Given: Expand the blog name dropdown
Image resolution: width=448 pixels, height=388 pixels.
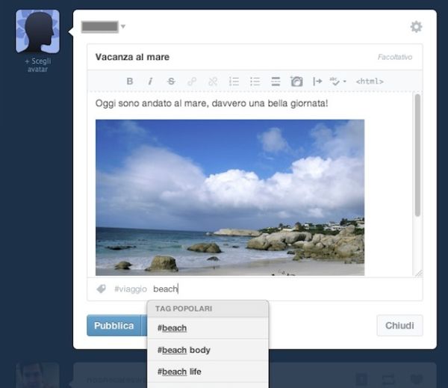Looking at the screenshot, I should click(x=123, y=27).
